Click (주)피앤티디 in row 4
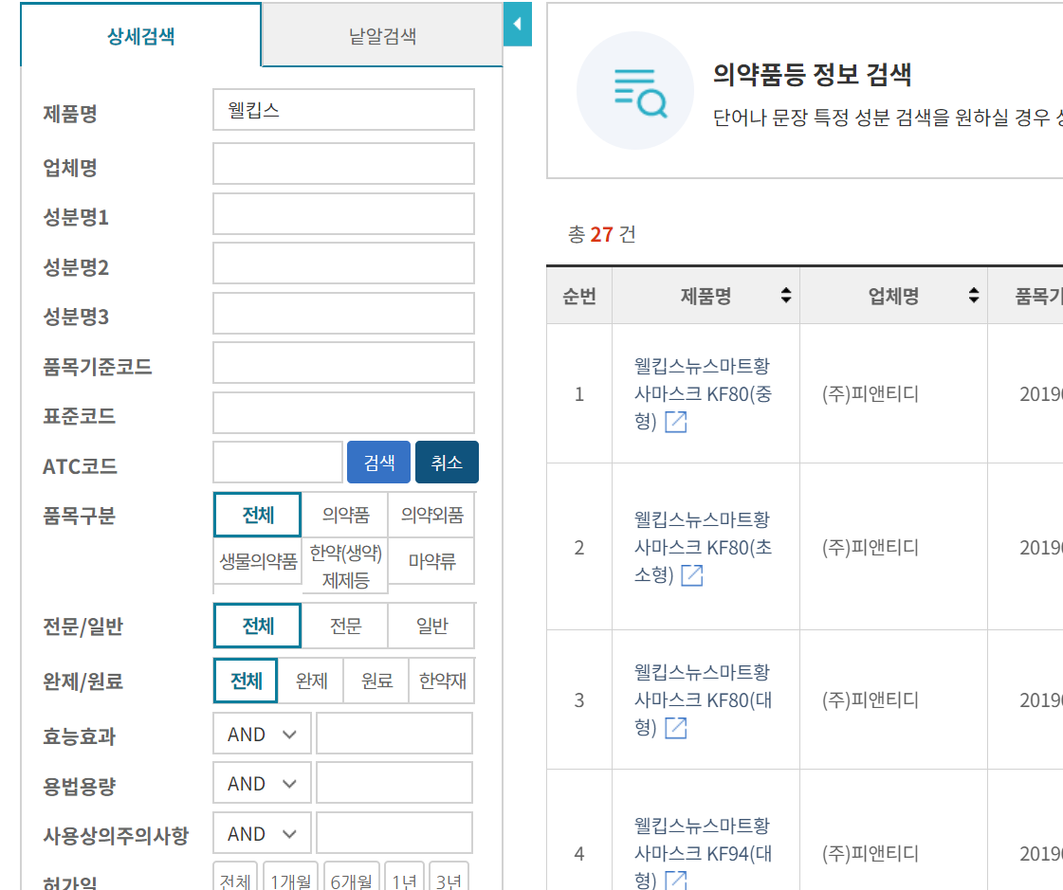 pos(871,853)
